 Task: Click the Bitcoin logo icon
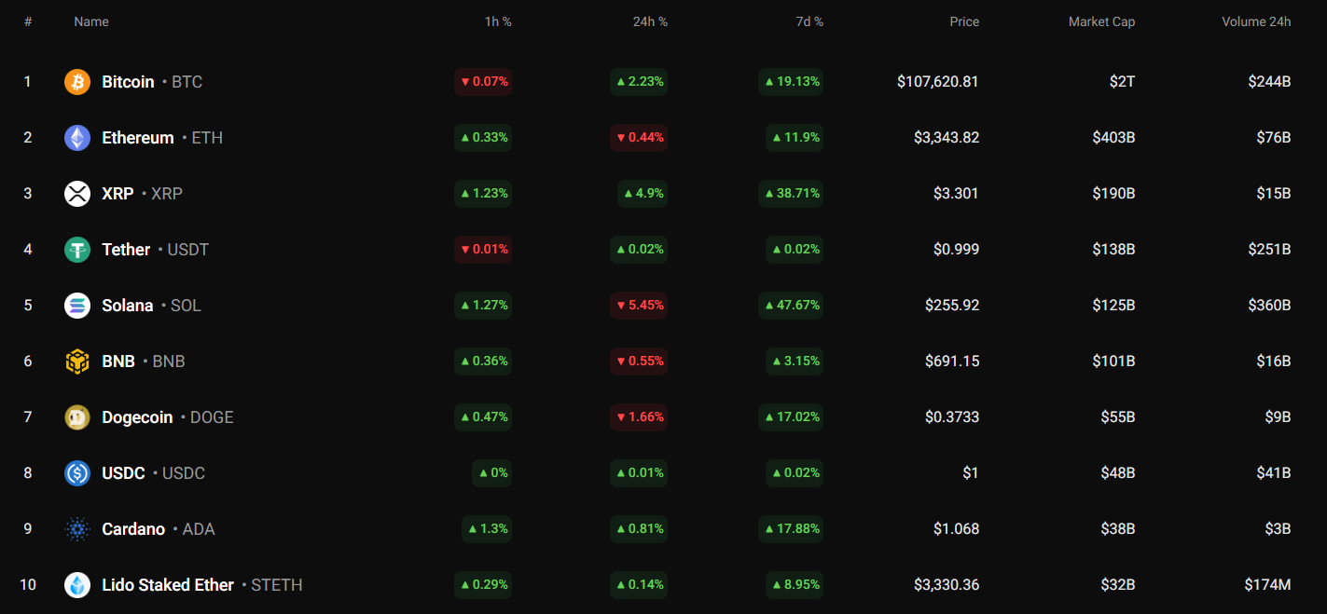coord(77,82)
